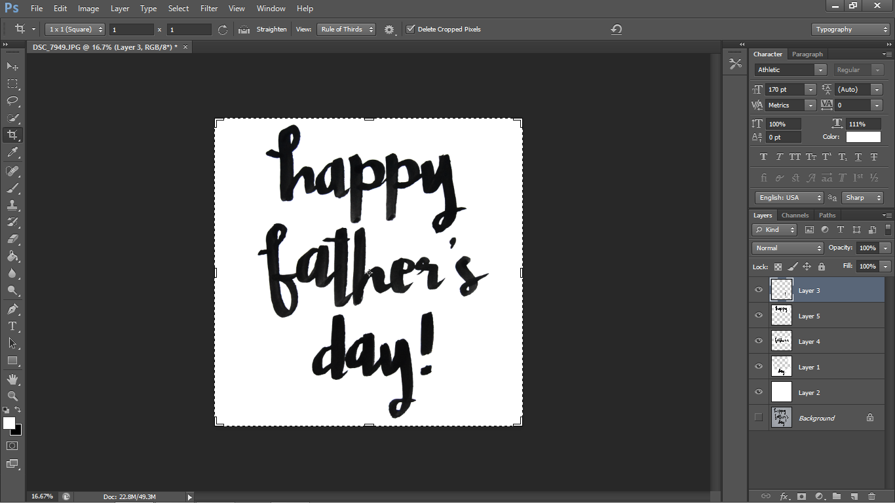Image resolution: width=895 pixels, height=503 pixels.
Task: Hide Layer 5 with its eye icon
Action: coord(759,316)
